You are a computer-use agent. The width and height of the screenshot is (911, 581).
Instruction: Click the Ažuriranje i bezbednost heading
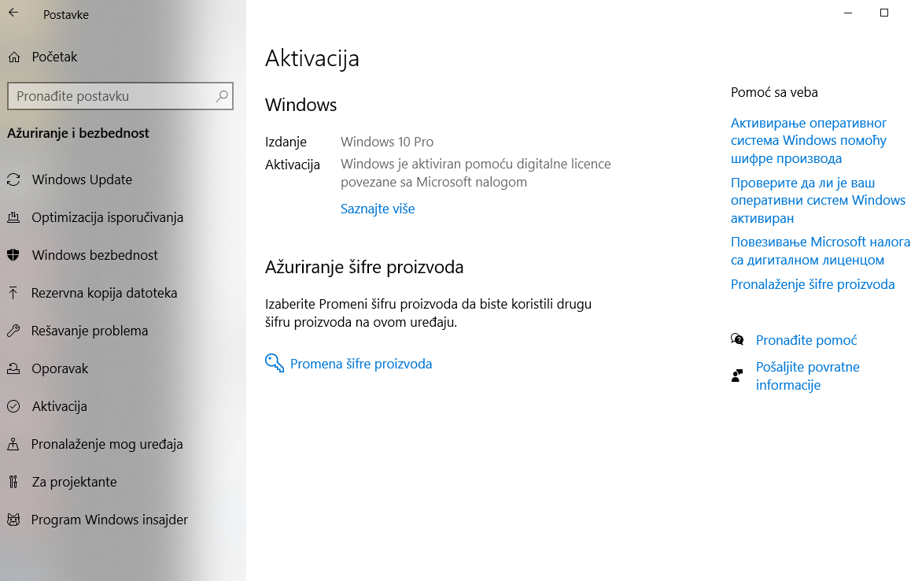(78, 133)
